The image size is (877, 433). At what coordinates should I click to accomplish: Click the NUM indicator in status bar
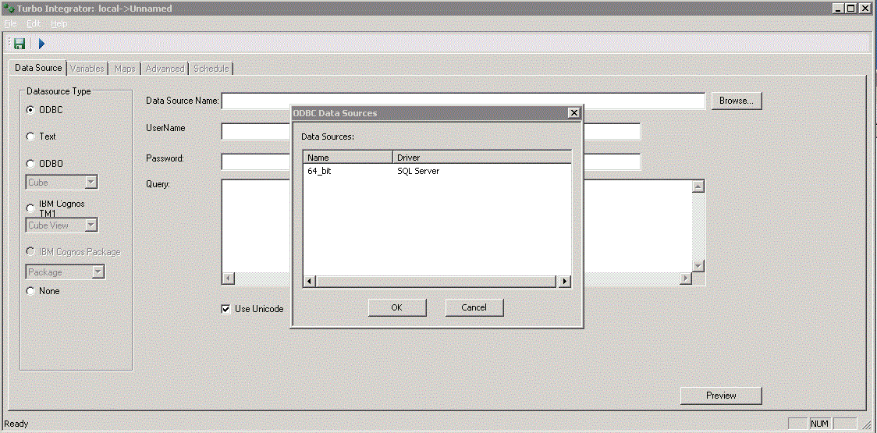click(x=819, y=424)
